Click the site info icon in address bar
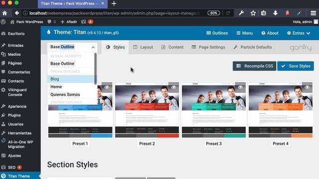 25,13
